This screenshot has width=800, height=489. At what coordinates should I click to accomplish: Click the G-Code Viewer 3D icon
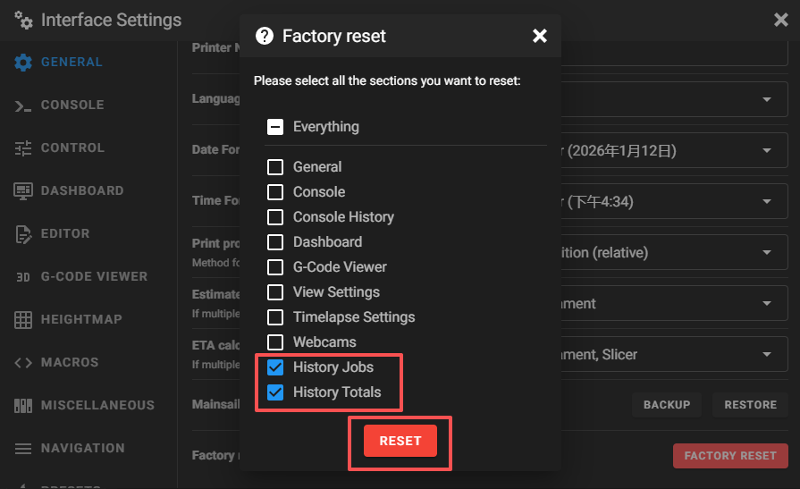(23, 277)
